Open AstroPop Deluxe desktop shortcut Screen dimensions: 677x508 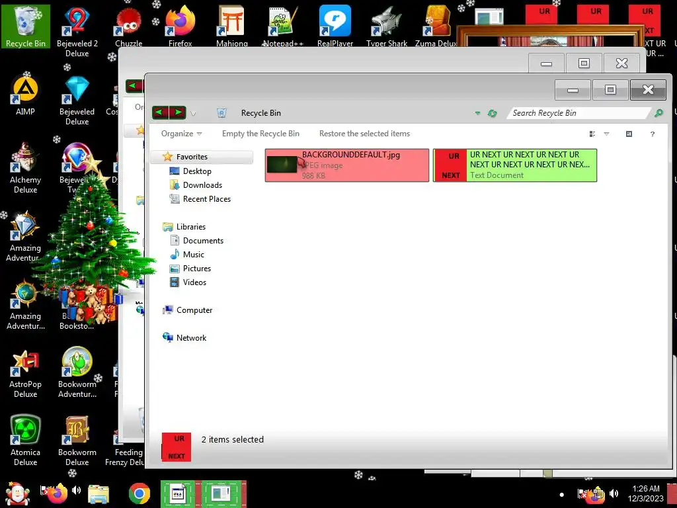[x=26, y=373]
